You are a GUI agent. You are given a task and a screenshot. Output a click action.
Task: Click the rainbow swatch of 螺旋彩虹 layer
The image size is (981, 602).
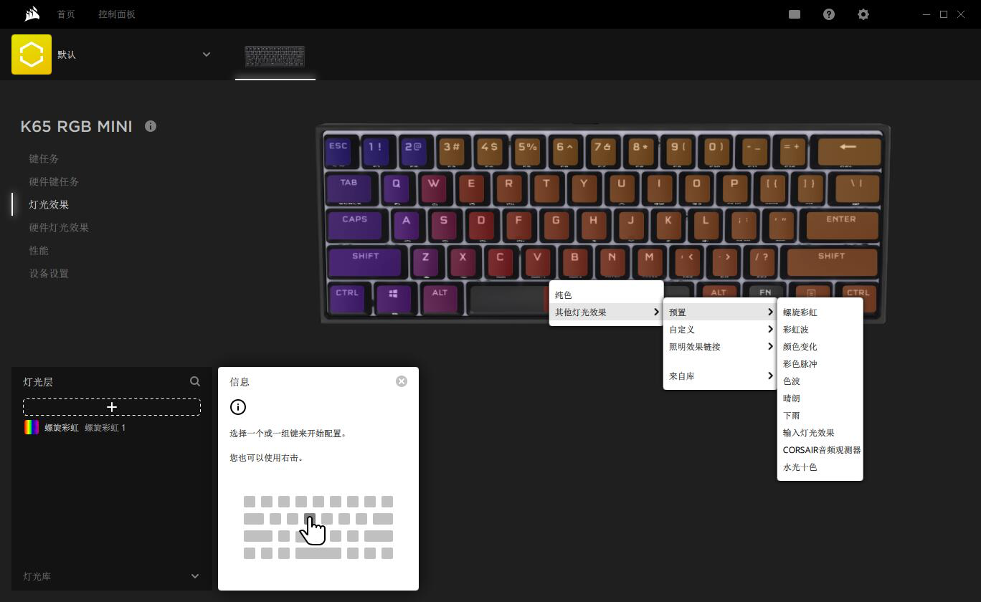click(32, 428)
